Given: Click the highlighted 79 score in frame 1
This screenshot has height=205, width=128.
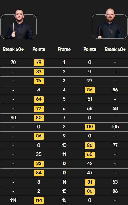Looking at the screenshot, I should pos(39,63).
